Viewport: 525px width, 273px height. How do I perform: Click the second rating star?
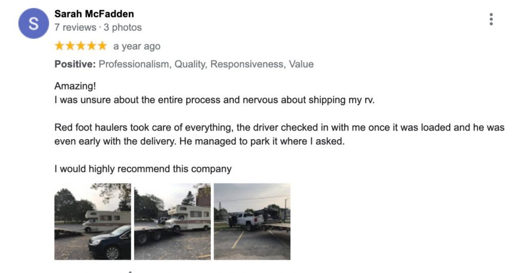[70, 46]
